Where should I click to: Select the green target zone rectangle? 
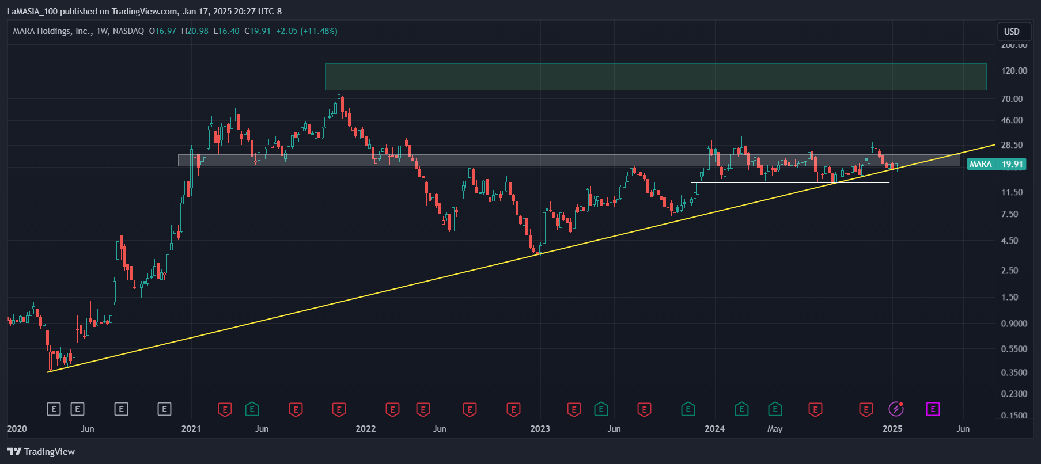click(x=656, y=77)
